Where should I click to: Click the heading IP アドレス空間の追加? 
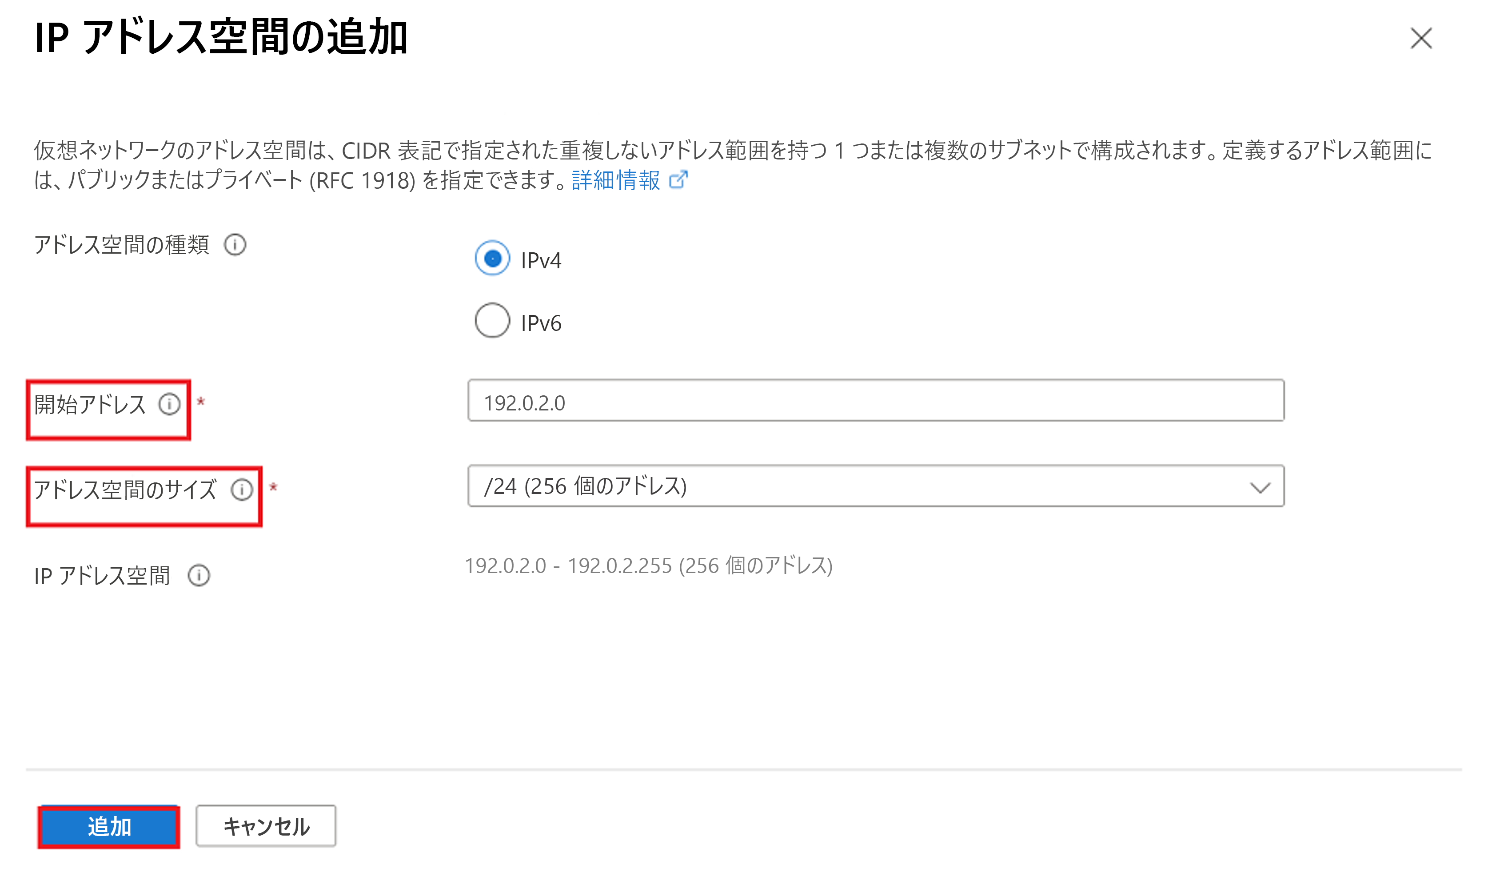pos(221,37)
